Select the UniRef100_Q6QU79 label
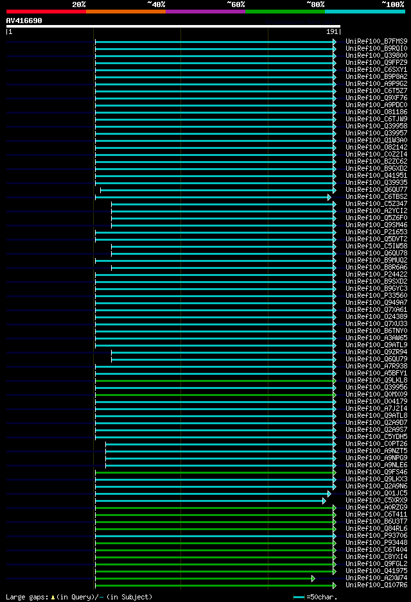This screenshot has width=411, height=602. (376, 359)
